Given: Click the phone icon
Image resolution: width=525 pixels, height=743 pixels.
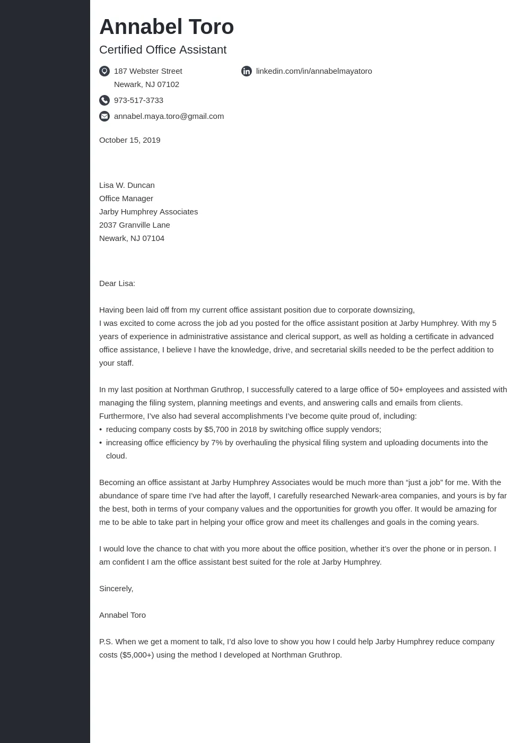Looking at the screenshot, I should (104, 100).
